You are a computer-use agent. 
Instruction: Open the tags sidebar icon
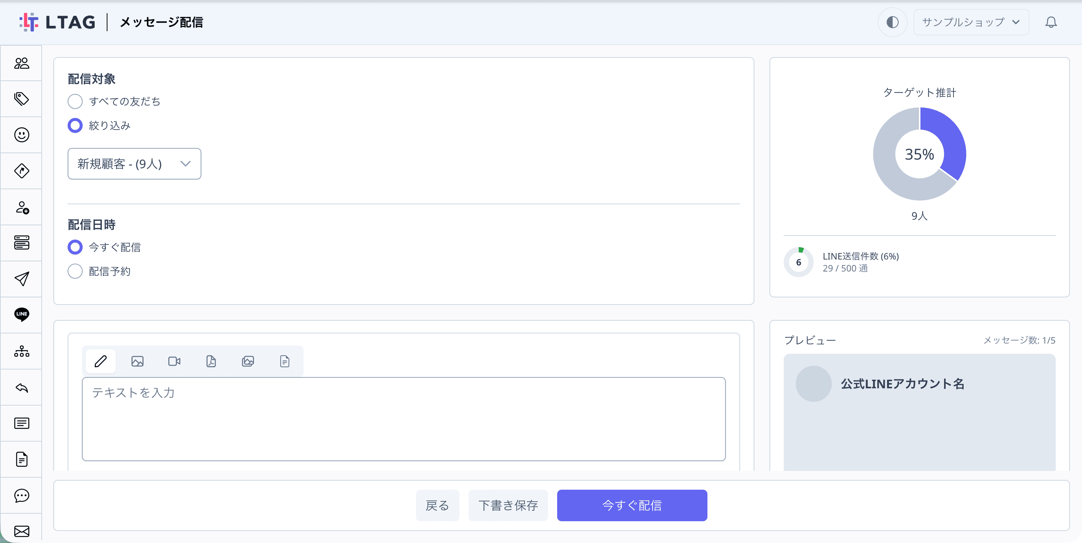point(21,99)
